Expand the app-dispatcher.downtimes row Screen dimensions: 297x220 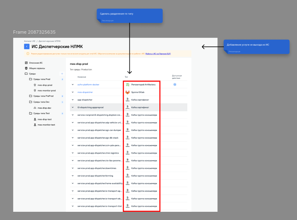click(73, 168)
